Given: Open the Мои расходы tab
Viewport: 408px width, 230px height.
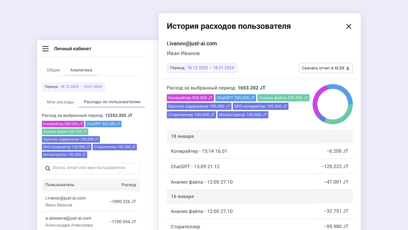Looking at the screenshot, I should coord(60,102).
